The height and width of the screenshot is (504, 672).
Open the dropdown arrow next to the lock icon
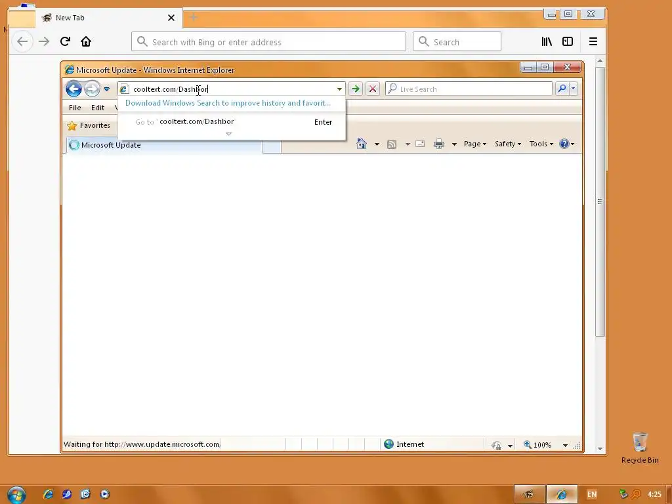tap(510, 446)
